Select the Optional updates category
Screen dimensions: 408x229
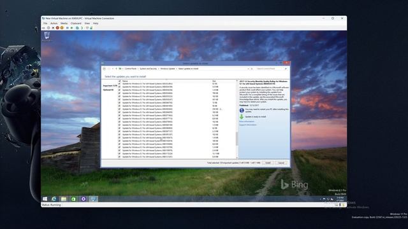pyautogui.click(x=108, y=90)
